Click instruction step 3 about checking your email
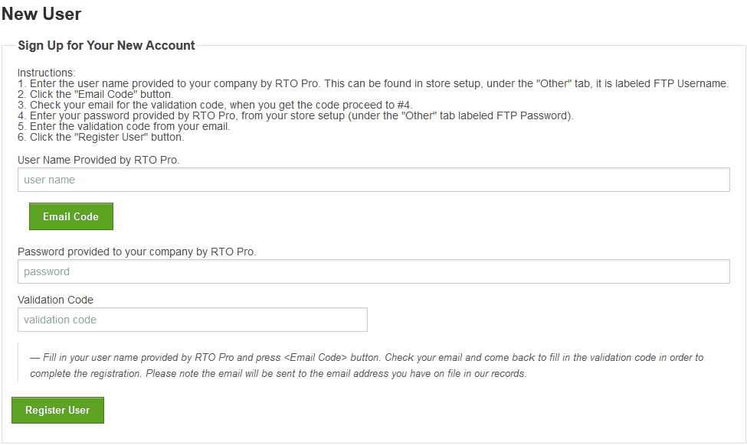This screenshot has width=747, height=445. [x=215, y=105]
